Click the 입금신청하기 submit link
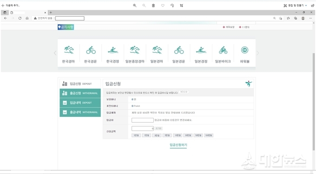The height and width of the screenshot is (174, 316). [178, 145]
